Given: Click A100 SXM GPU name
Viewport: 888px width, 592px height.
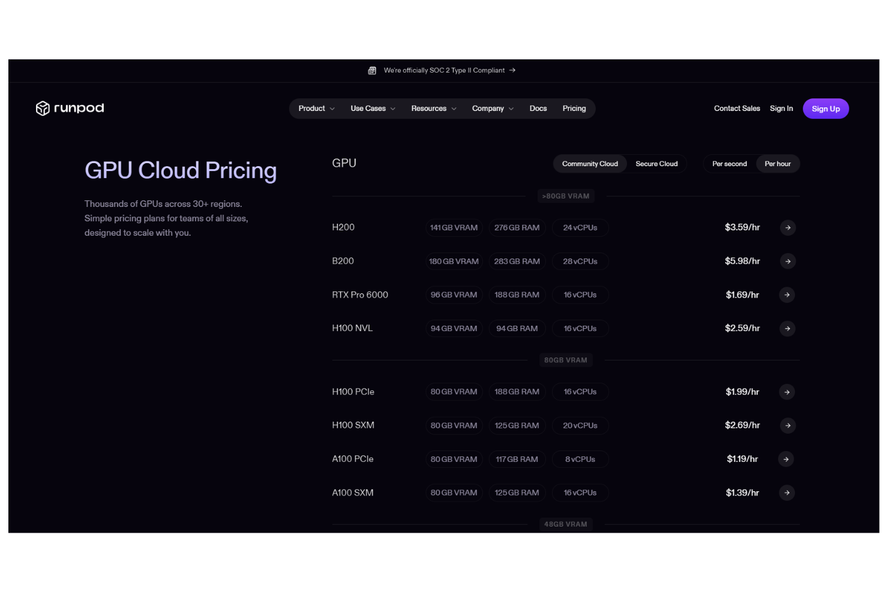Looking at the screenshot, I should [353, 493].
